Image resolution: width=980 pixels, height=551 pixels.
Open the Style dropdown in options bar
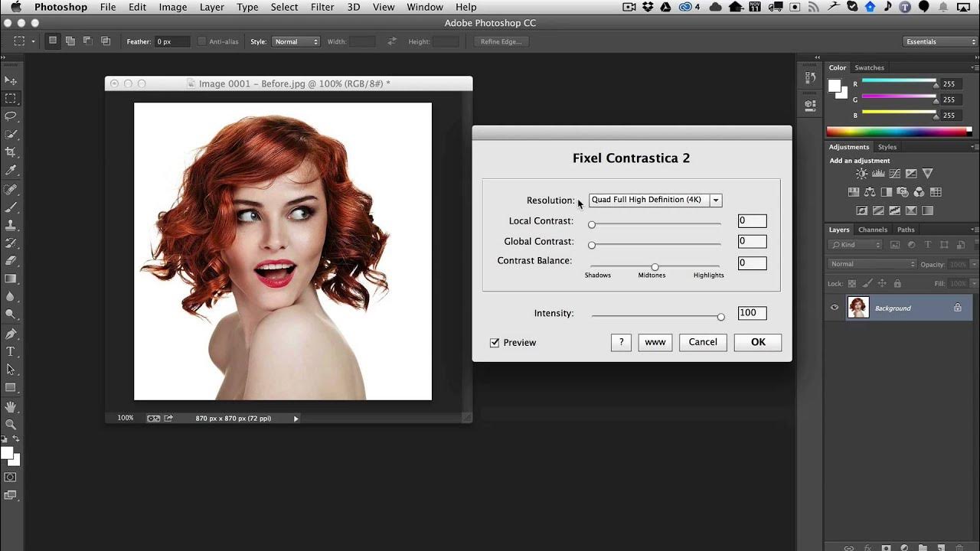click(296, 41)
